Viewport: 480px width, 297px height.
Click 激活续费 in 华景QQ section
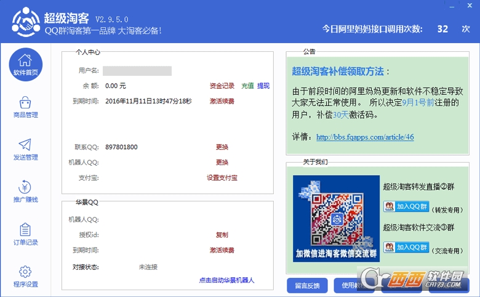(x=222, y=250)
